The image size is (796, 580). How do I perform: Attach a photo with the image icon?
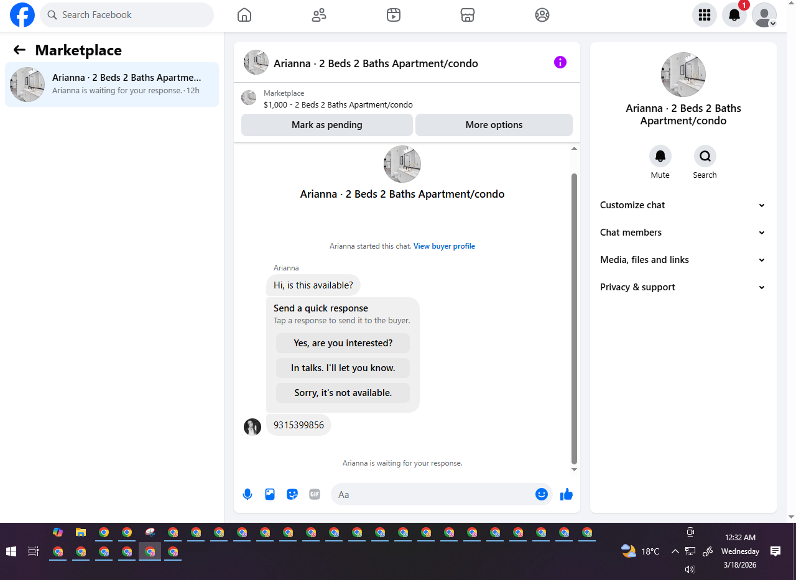pos(270,494)
